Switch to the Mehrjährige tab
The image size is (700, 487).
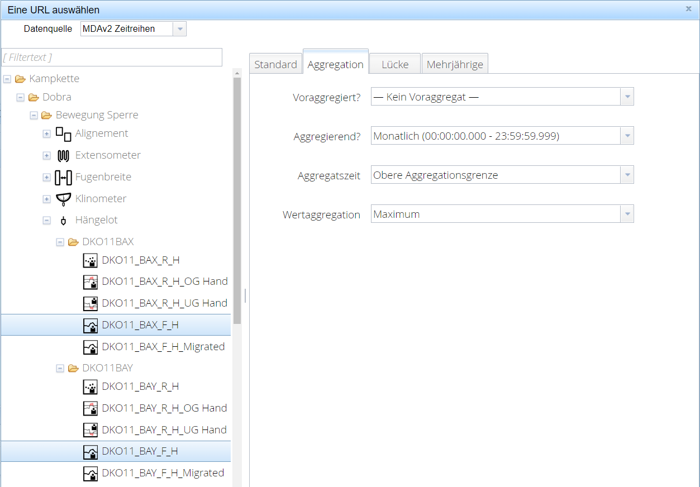(455, 65)
